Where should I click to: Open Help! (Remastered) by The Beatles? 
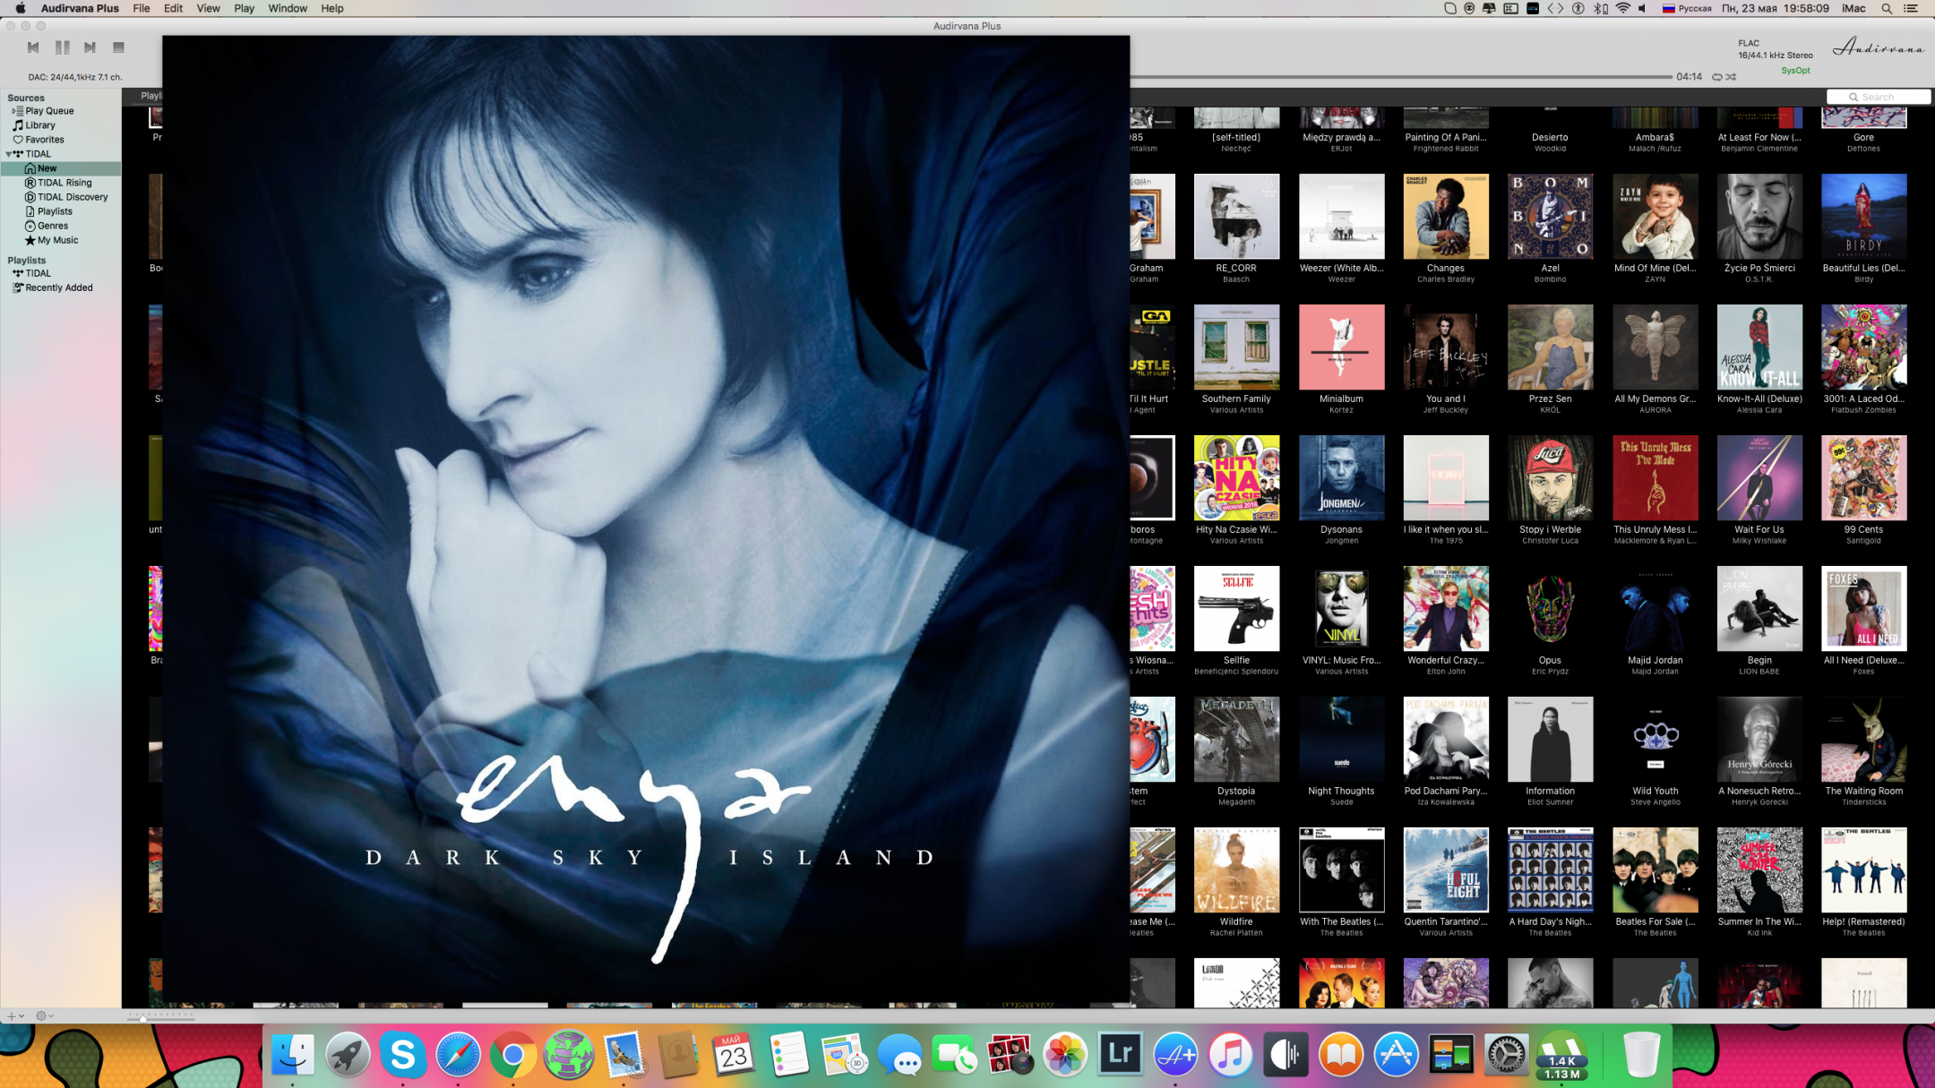tap(1863, 870)
